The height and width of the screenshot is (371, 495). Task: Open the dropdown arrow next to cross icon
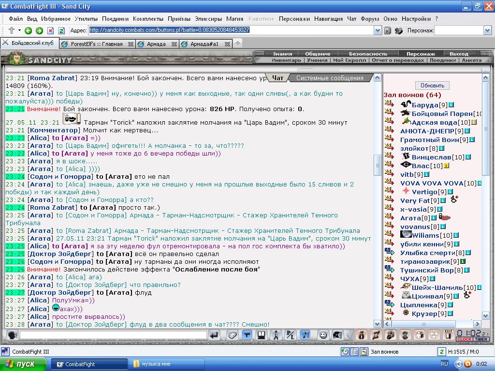click(x=19, y=30)
